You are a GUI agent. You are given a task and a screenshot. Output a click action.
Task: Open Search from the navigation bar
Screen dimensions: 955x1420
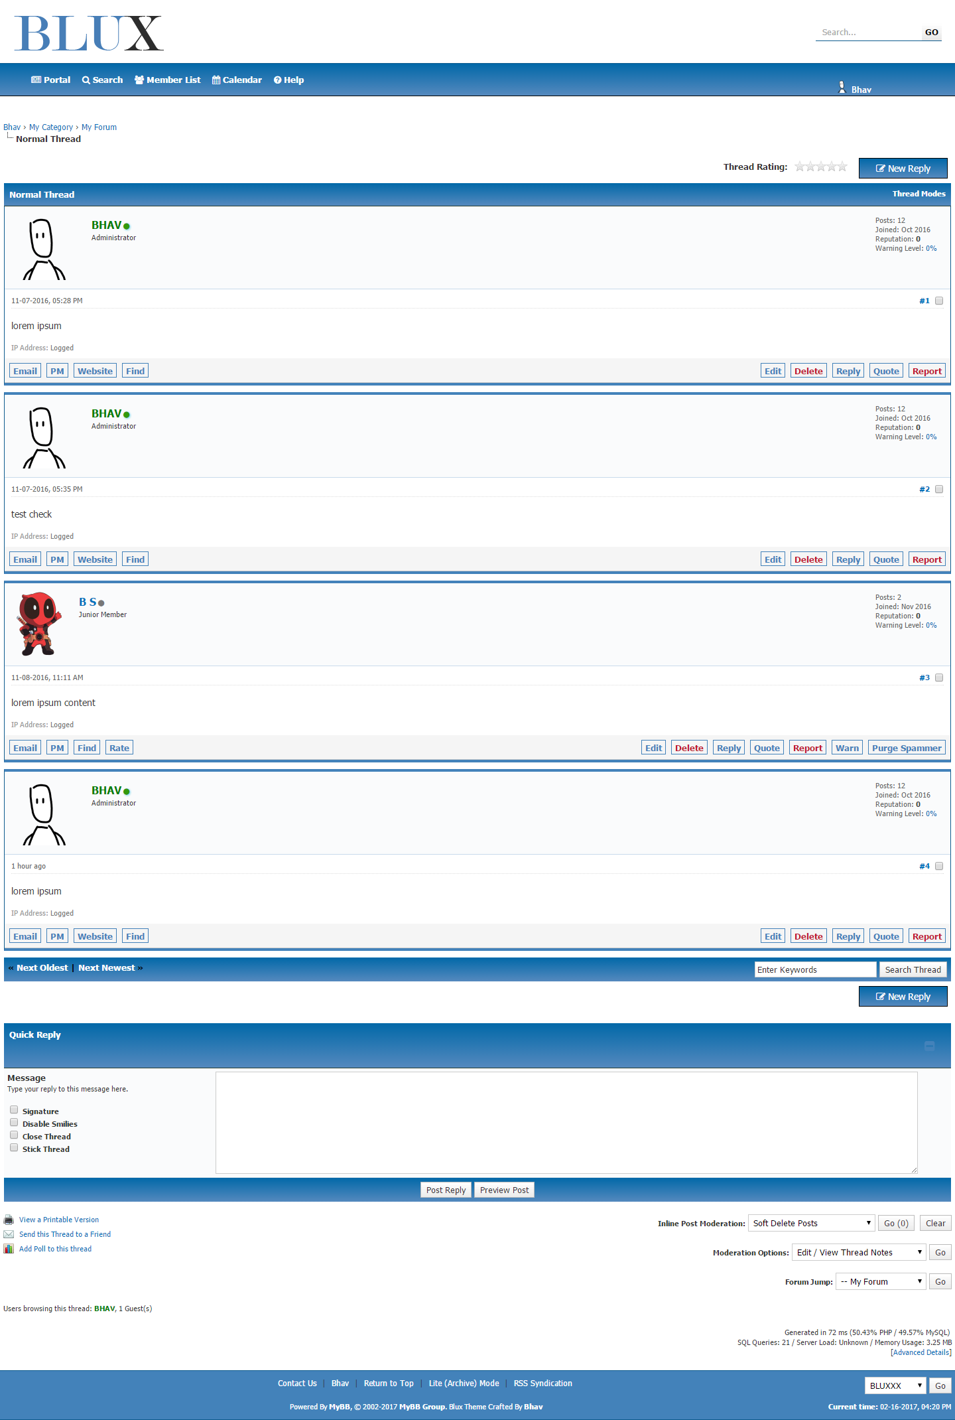(x=102, y=80)
